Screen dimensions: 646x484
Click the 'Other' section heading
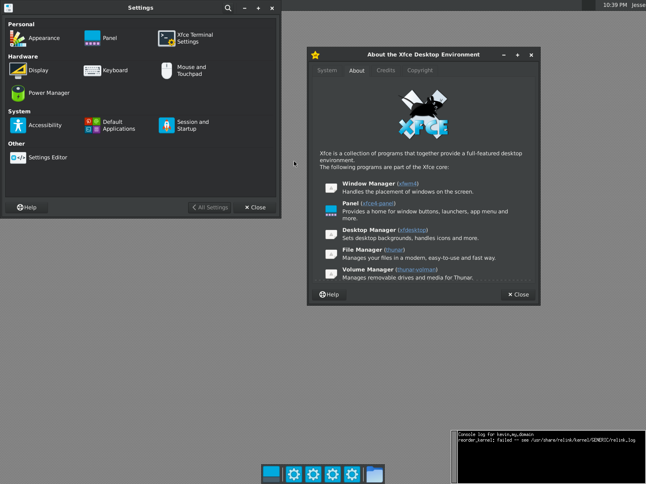coord(17,144)
